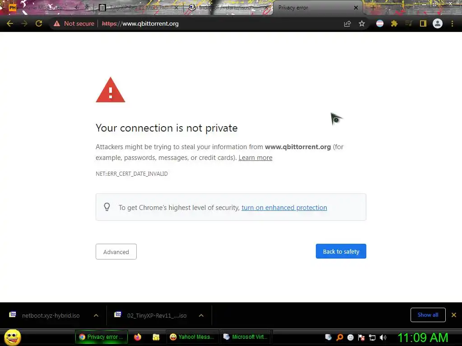Viewport: 462px width, 346px height.
Task: Click Show all downloads button
Action: (428, 315)
